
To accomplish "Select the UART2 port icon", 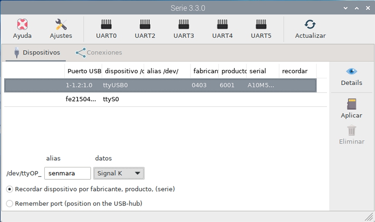I will [x=145, y=24].
